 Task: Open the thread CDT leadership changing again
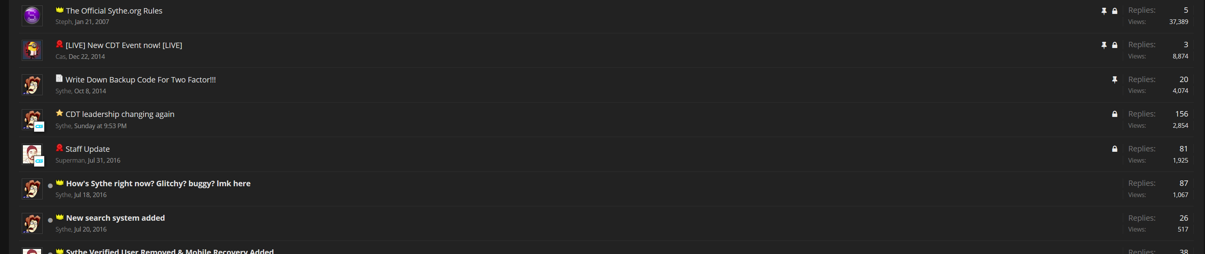(120, 114)
